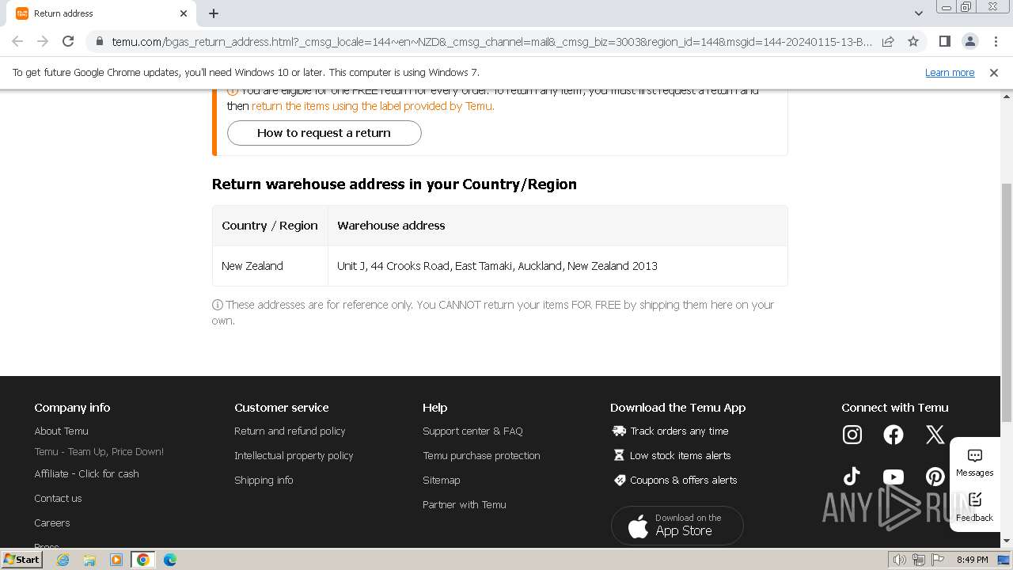The height and width of the screenshot is (570, 1013).
Task: Open Temu Instagram page icon
Action: tap(852, 435)
